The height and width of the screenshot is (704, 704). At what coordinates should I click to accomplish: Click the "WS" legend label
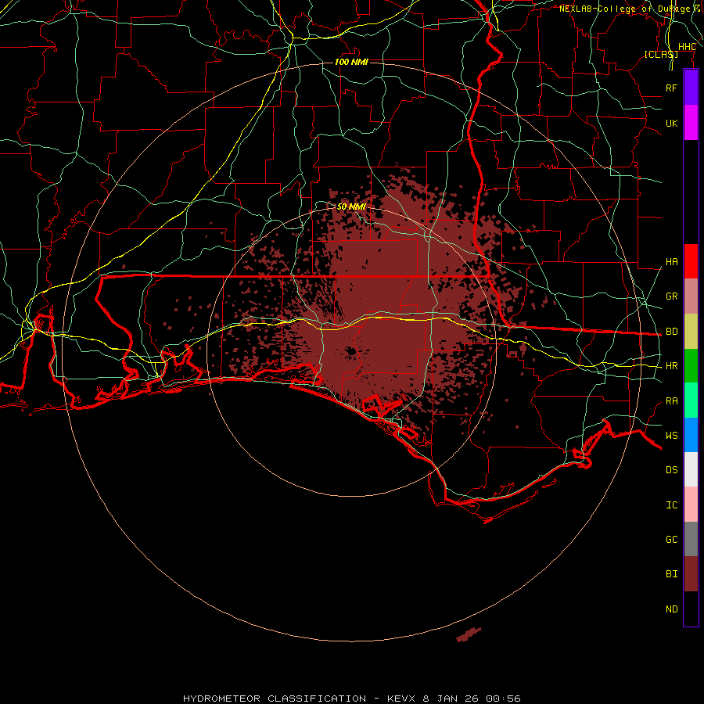tap(671, 436)
